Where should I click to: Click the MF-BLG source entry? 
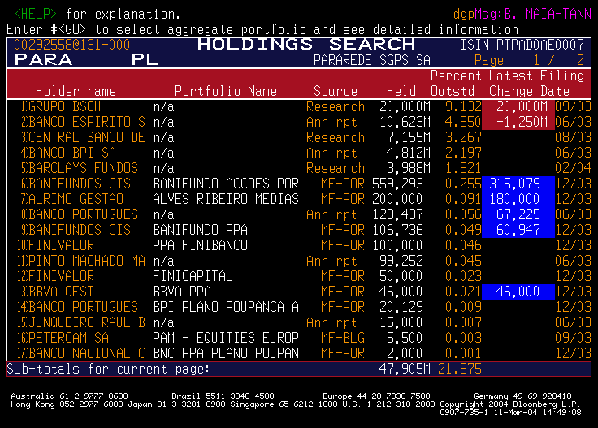(x=343, y=338)
